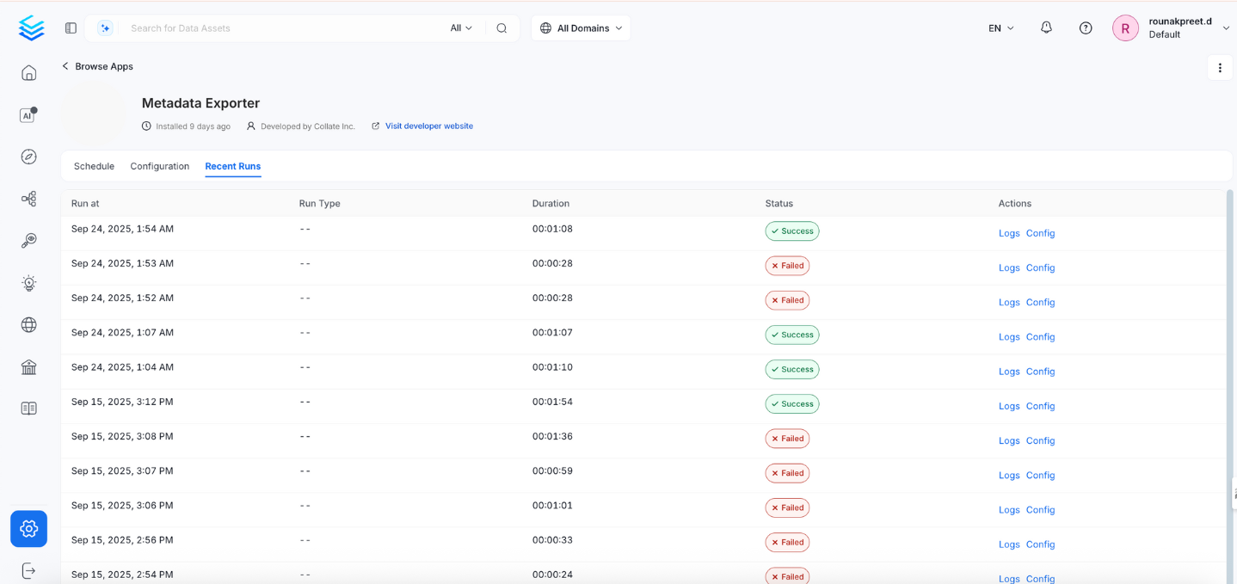Toggle the left sidebar collapse icon

(70, 28)
